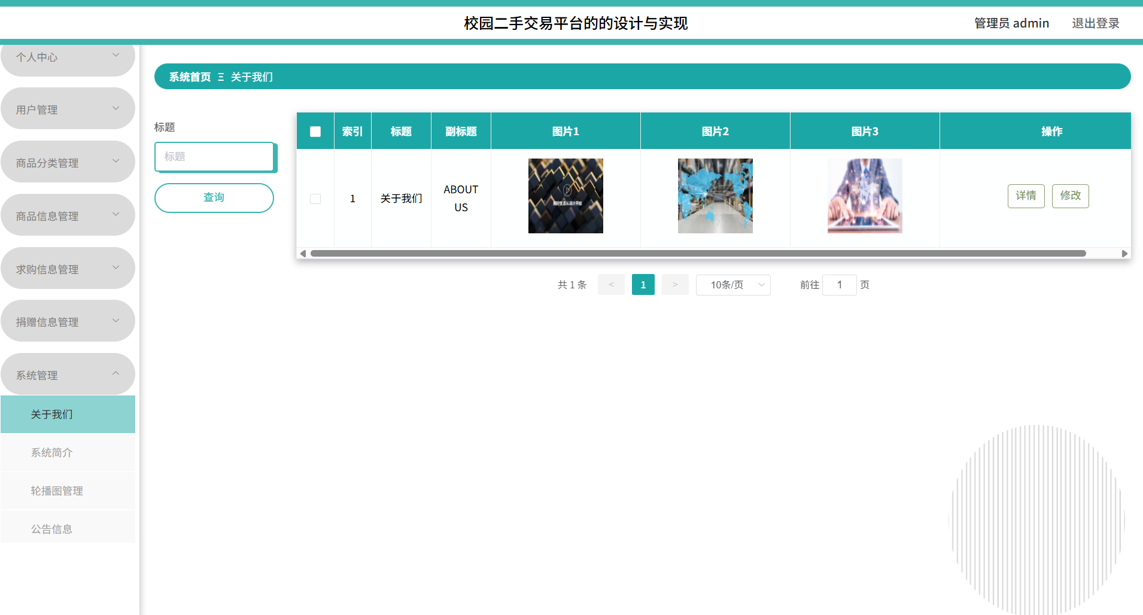Open 公告信息 in the sidebar

(x=52, y=528)
